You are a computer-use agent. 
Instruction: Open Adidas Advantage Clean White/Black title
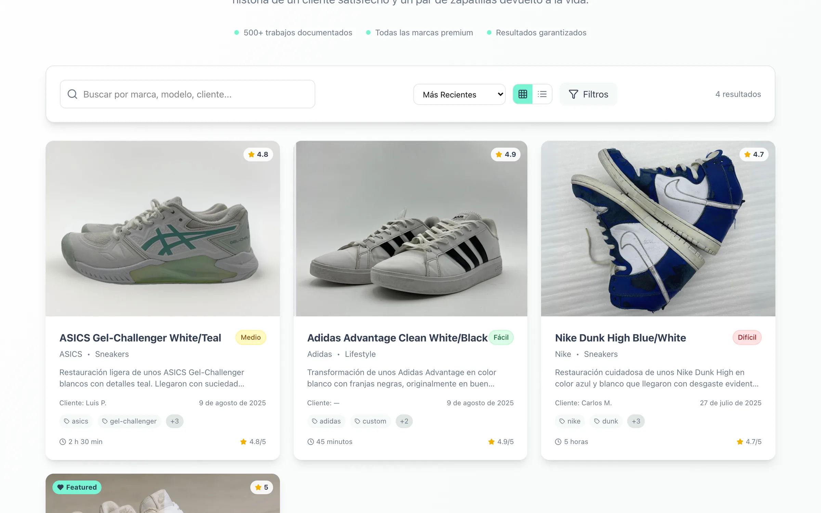coord(397,338)
